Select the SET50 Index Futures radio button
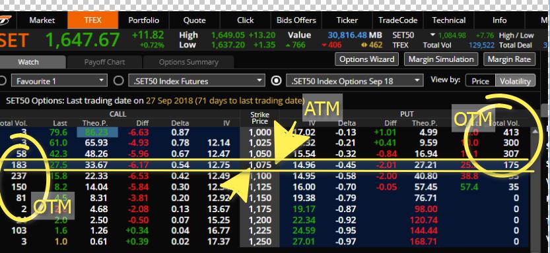 pos(119,81)
